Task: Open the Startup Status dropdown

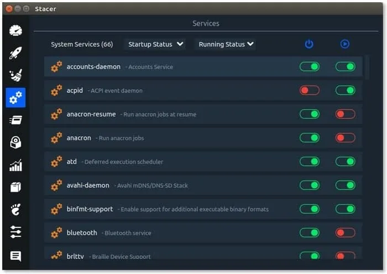Action: click(155, 44)
